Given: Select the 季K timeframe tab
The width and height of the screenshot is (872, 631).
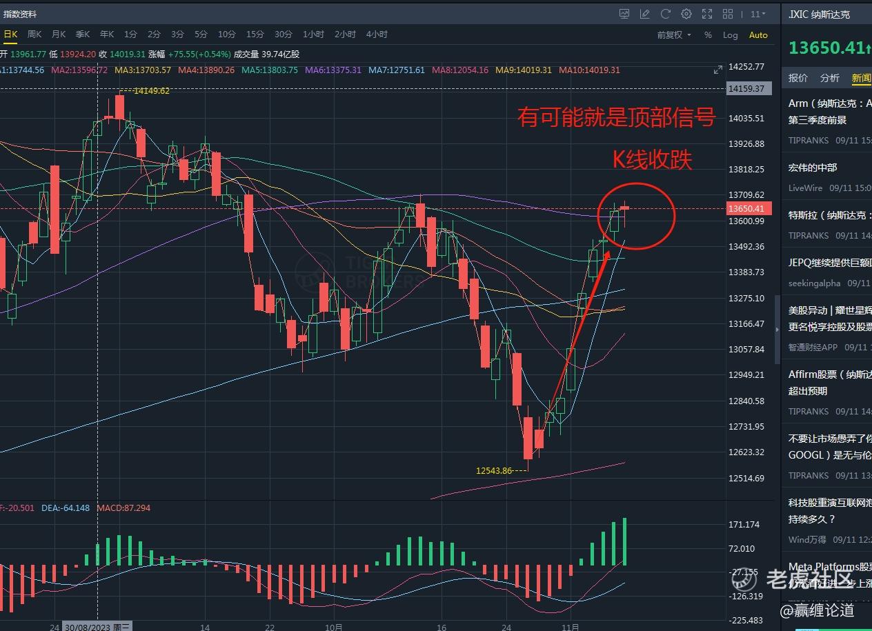Looking at the screenshot, I should [x=83, y=34].
